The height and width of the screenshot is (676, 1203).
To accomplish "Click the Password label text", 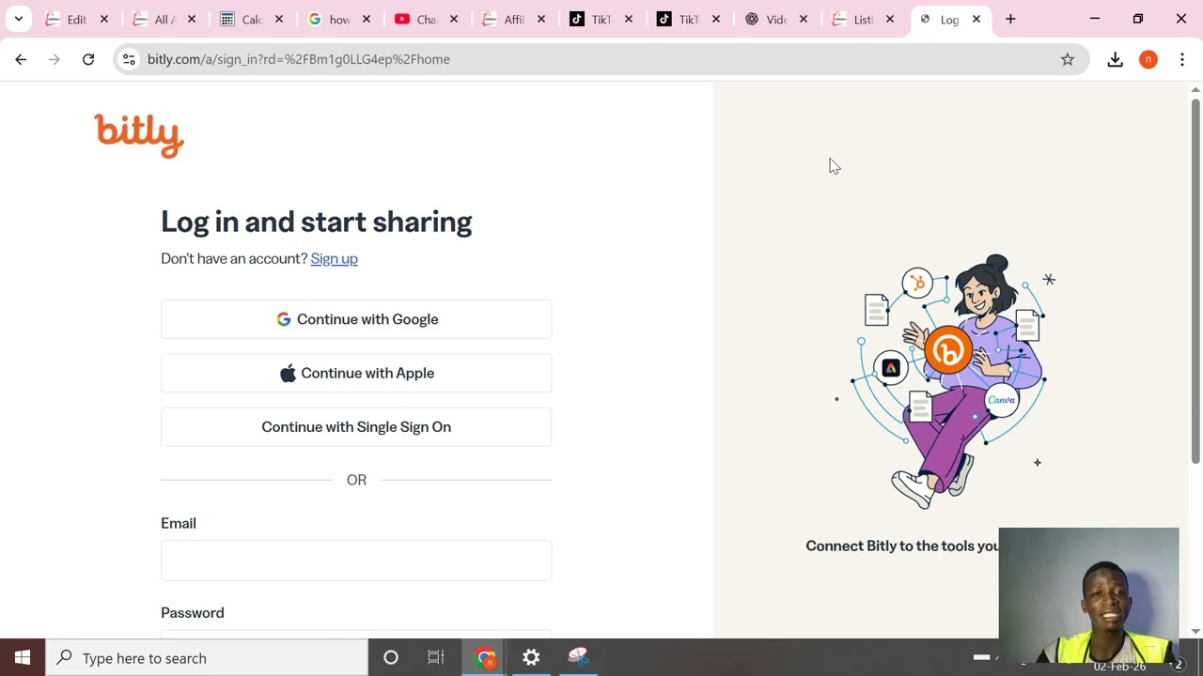I will [x=193, y=613].
